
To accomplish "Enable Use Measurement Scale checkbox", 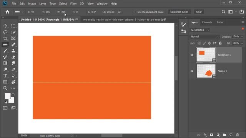I will tap(135, 12).
